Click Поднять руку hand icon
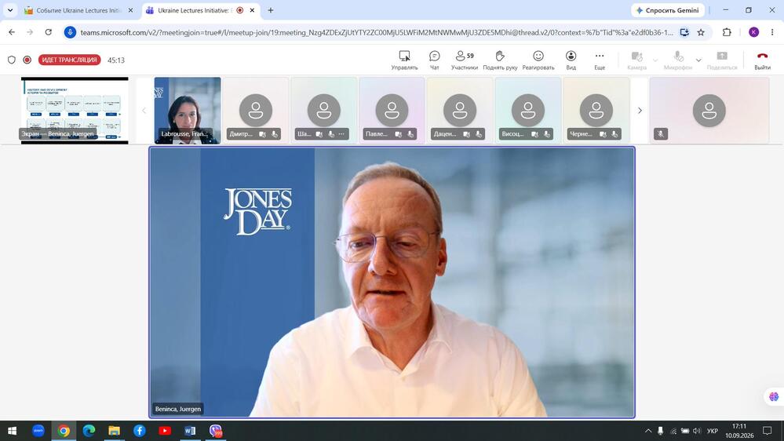The width and height of the screenshot is (784, 441). [x=499, y=60]
